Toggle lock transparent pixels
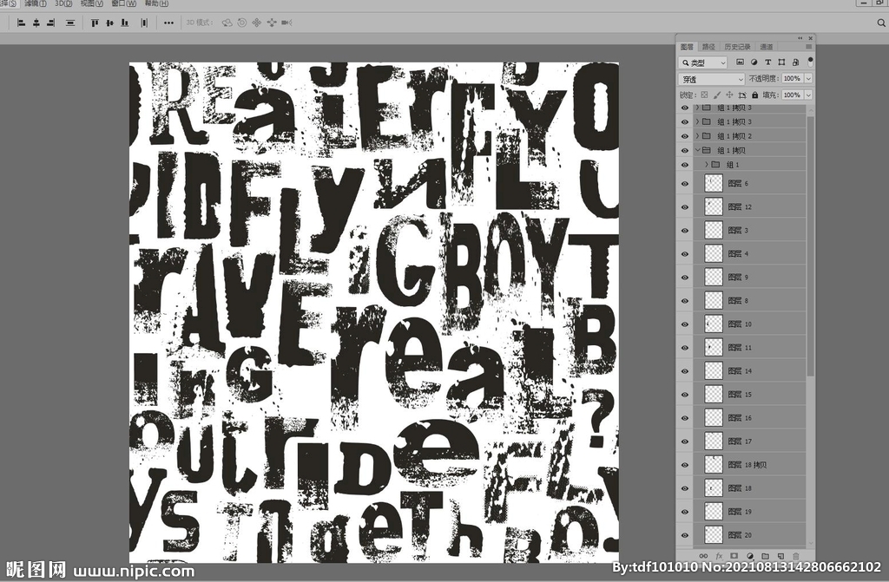The width and height of the screenshot is (889, 582). [x=704, y=95]
